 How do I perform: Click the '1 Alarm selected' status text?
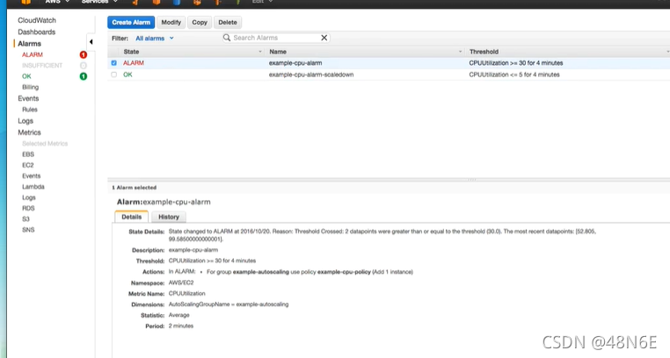click(x=135, y=188)
